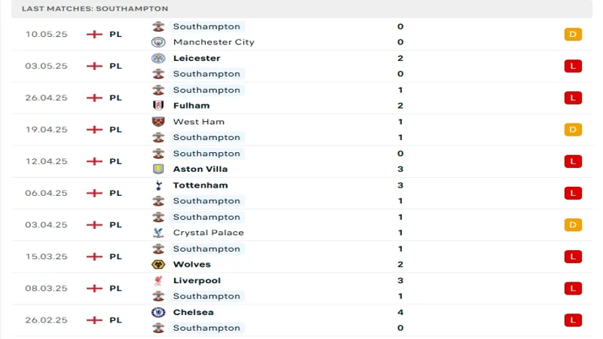This screenshot has width=603, height=339.
Task: Click the Leicester club crest icon
Action: coord(158,58)
